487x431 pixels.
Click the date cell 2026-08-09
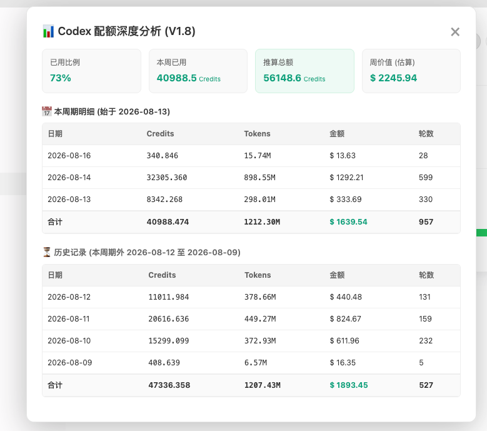70,362
